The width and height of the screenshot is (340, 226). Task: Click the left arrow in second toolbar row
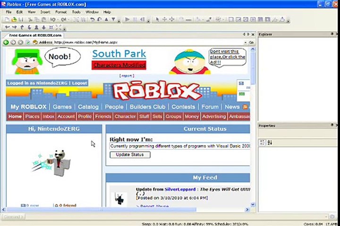pyautogui.click(x=7, y=27)
